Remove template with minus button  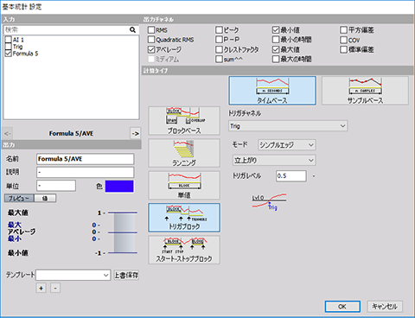[x=55, y=288]
